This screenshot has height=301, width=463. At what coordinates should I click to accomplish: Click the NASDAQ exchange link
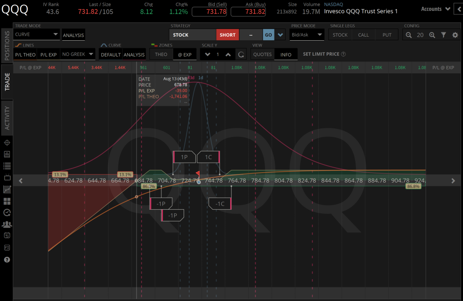(x=333, y=5)
